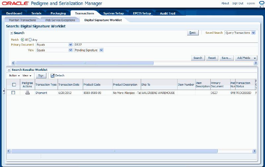Image resolution: width=265 pixels, height=167 pixels.
Task: Click the search panel horizontal scrollbar thumb
Action: (x=85, y=63)
